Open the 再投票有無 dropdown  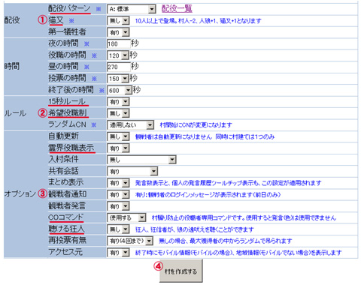(x=130, y=241)
